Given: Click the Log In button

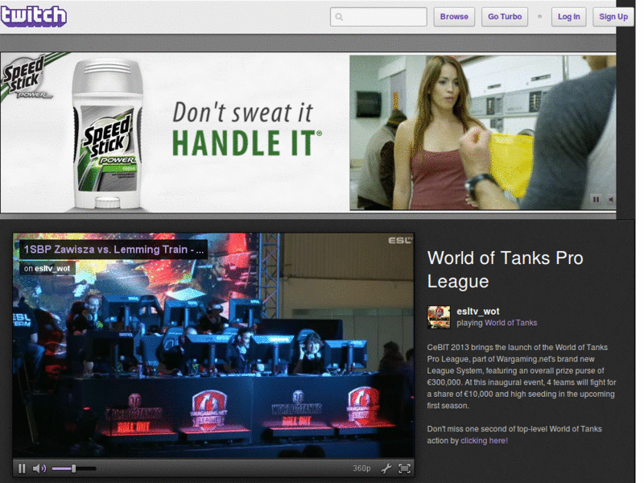Looking at the screenshot, I should 568,16.
